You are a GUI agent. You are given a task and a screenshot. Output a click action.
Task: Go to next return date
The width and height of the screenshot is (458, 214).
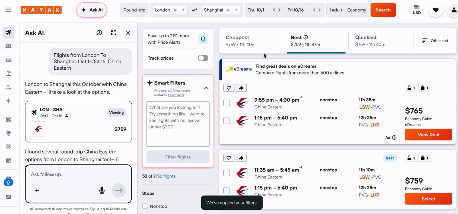tap(320, 10)
